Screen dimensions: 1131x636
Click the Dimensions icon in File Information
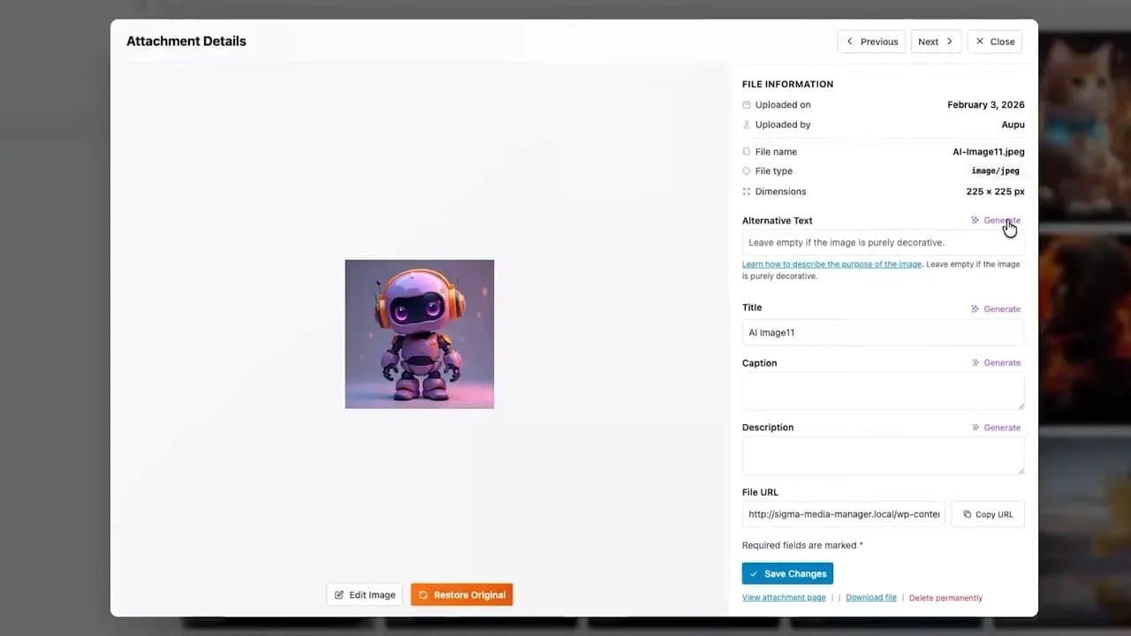point(745,191)
